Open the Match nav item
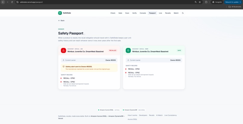This screenshot has width=243, height=124. tap(176, 13)
